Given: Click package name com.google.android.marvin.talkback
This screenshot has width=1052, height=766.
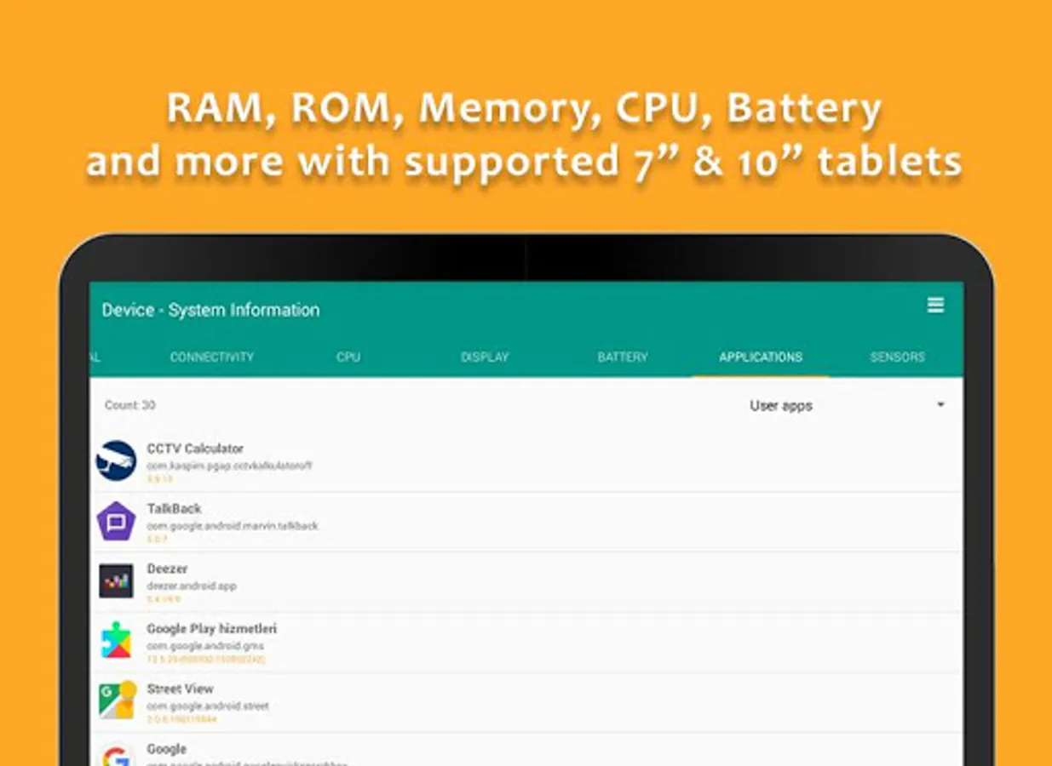Looking at the screenshot, I should point(233,526).
